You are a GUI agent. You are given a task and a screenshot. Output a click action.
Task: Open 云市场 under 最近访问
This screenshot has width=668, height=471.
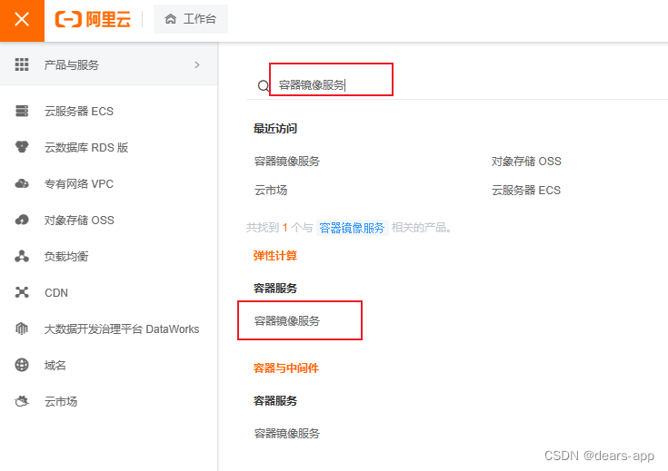[x=271, y=191]
